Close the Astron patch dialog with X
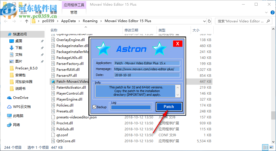Viewport: 276px width, 151px height. [178, 44]
